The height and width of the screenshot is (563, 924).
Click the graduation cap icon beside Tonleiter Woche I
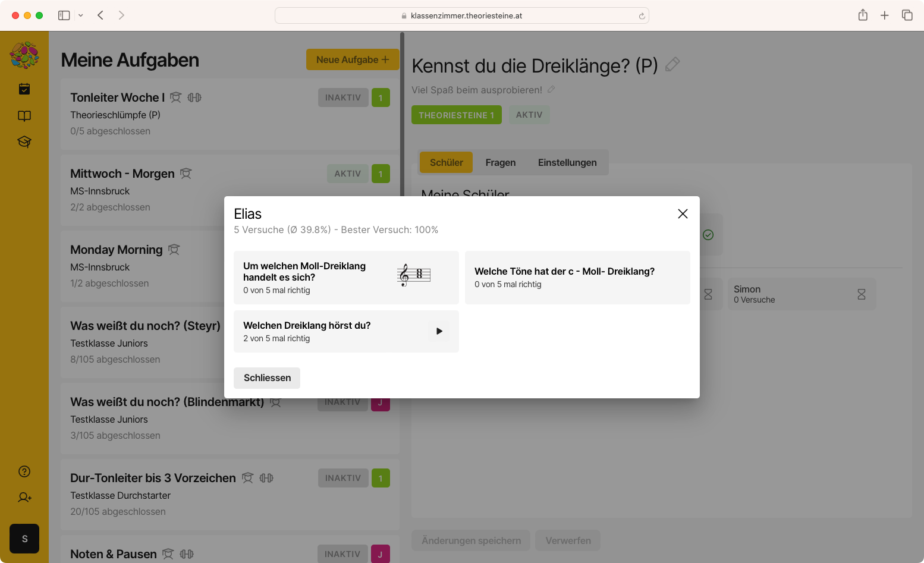(x=175, y=97)
